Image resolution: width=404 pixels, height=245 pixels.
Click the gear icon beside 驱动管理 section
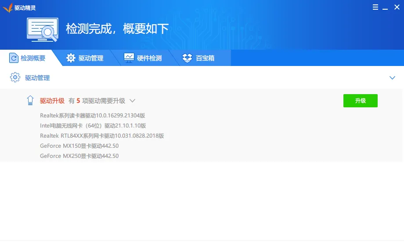pyautogui.click(x=15, y=77)
